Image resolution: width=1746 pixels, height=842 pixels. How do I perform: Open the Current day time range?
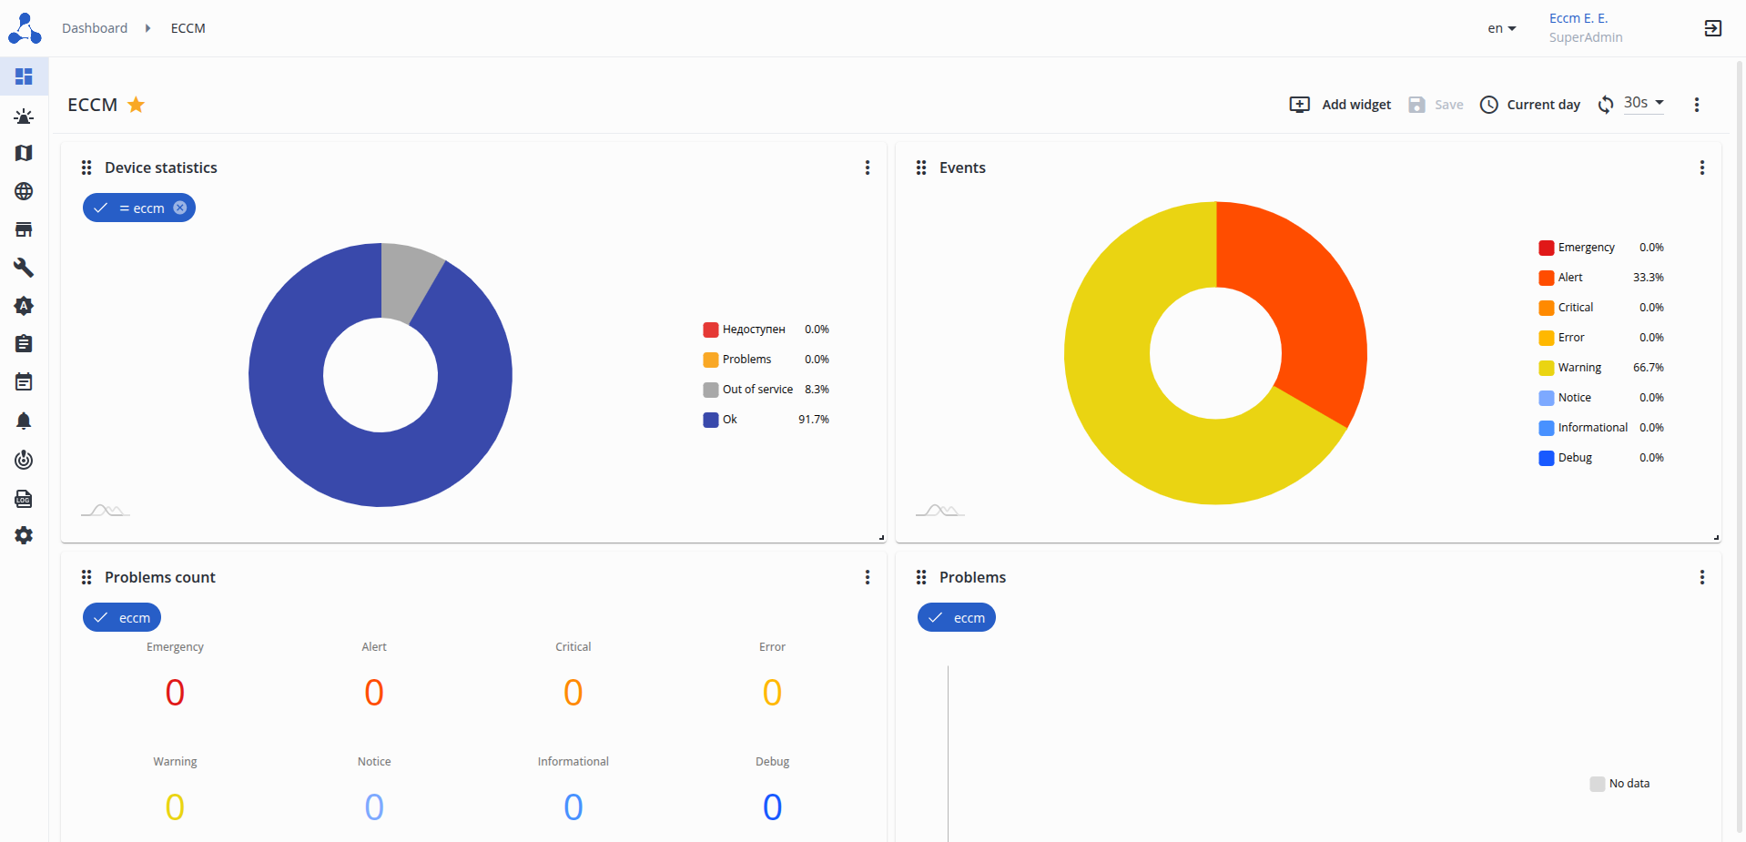[1530, 105]
